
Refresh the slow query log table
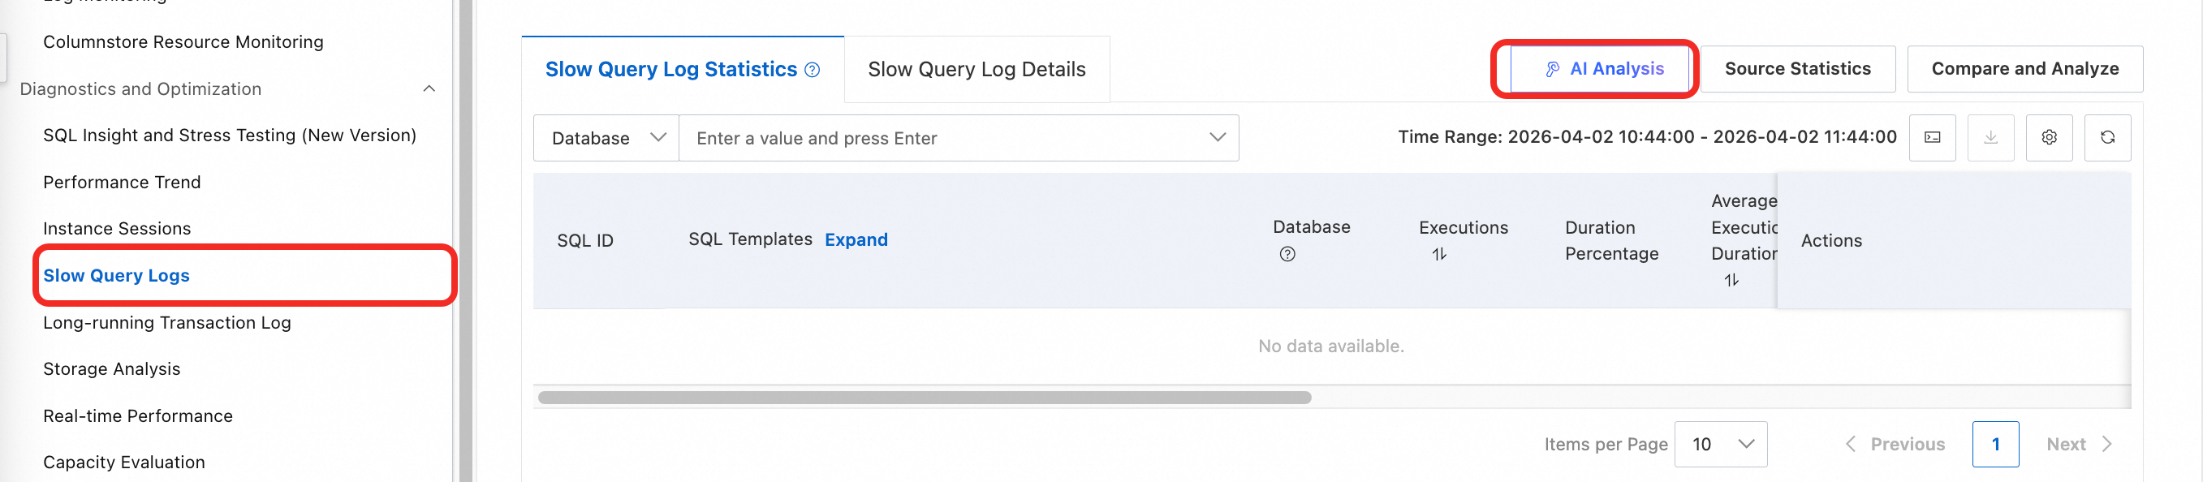[x=2107, y=138]
